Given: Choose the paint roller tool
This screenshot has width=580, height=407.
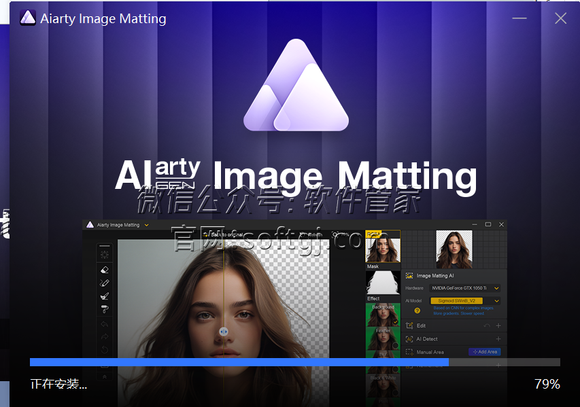Looking at the screenshot, I should click(104, 309).
